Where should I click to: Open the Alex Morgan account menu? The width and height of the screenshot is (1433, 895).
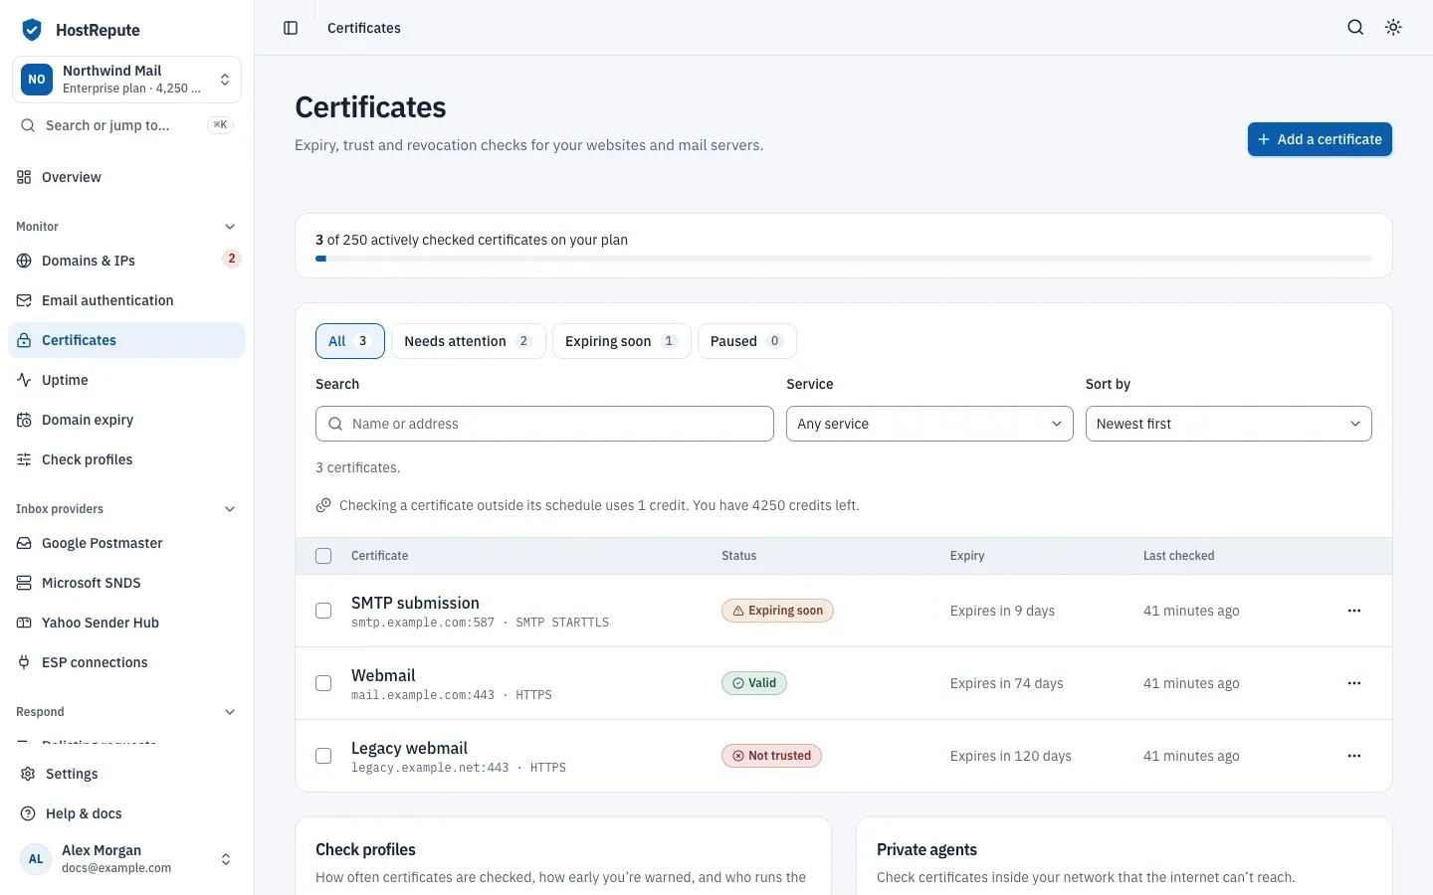pos(126,859)
